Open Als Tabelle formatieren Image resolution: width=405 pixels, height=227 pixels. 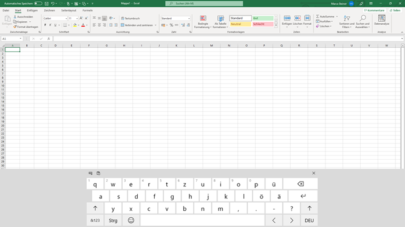pos(220,22)
